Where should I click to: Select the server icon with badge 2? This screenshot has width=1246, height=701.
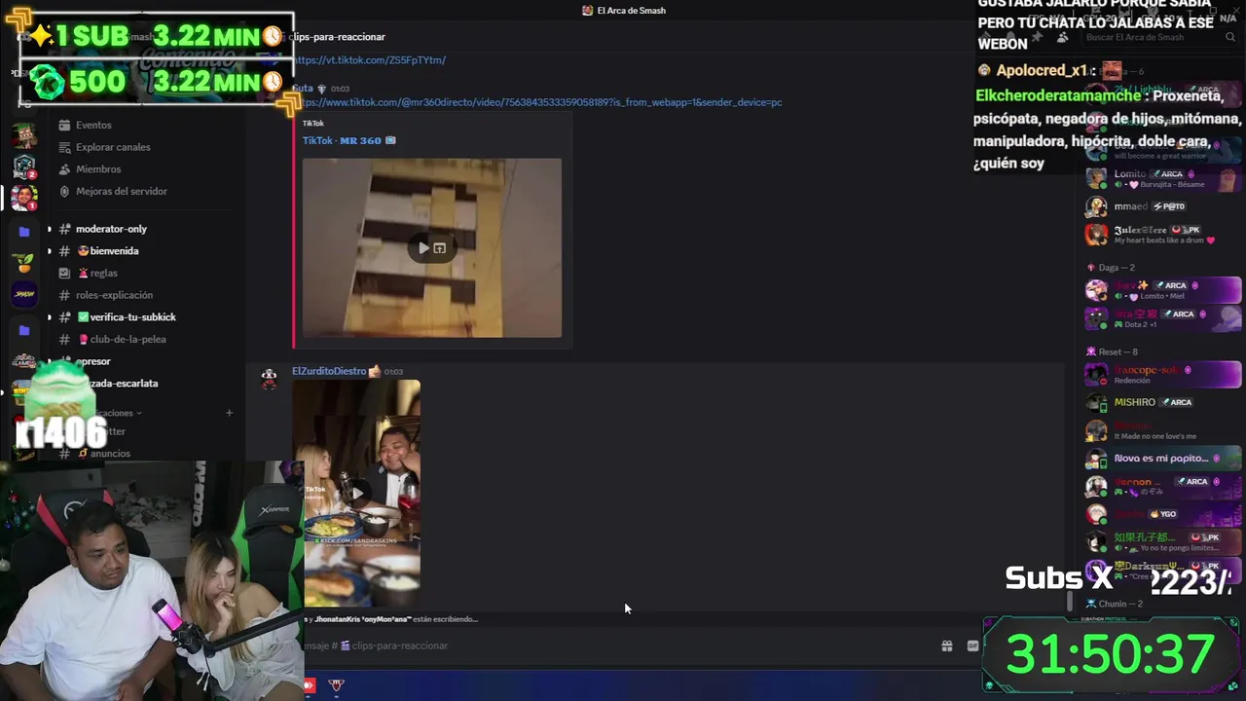click(24, 166)
